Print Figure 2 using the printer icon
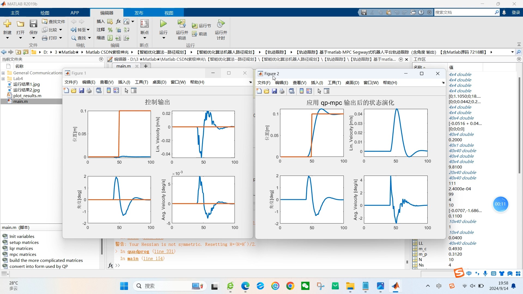 [x=282, y=91]
